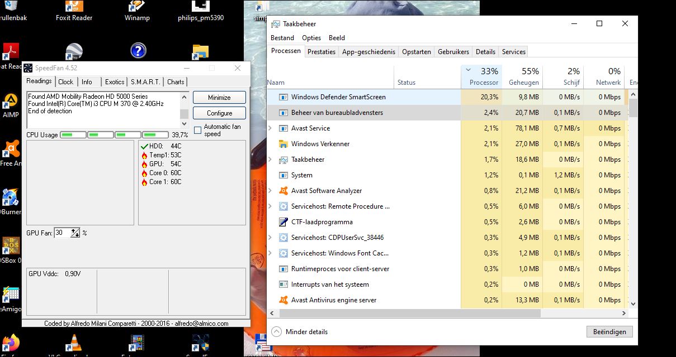This screenshot has width=676, height=357.
Task: Open the S.M.A.R.T. tab in SpeedFan
Action: point(145,82)
